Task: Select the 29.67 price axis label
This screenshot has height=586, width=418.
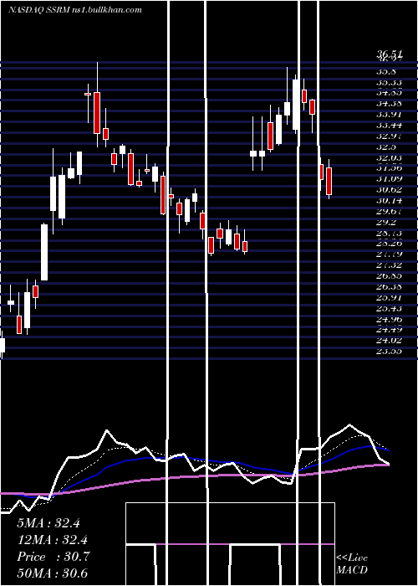Action: click(x=389, y=212)
